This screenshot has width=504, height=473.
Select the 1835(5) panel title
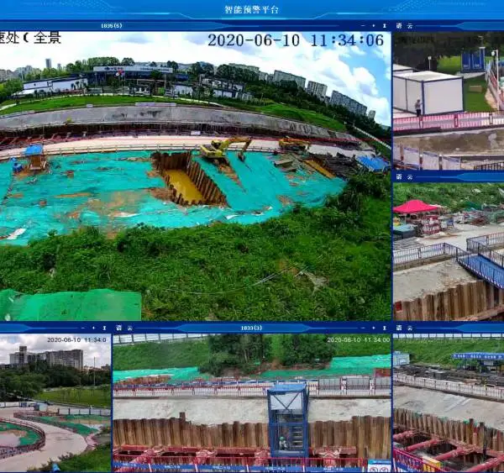[112, 26]
